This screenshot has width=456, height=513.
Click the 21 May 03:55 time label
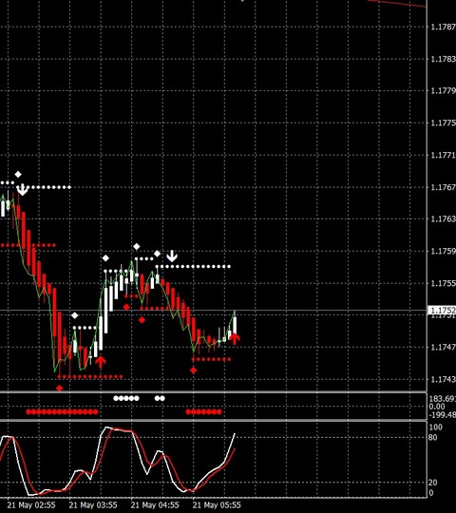coord(93,505)
